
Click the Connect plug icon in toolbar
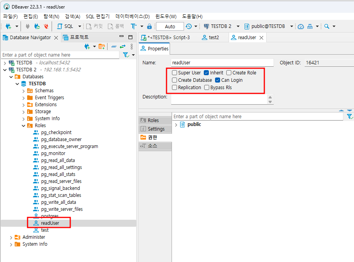click(28, 26)
